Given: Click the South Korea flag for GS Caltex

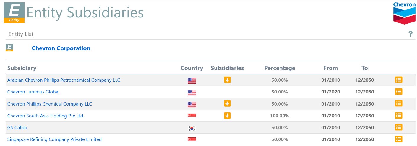Looking at the screenshot, I should [192, 128].
